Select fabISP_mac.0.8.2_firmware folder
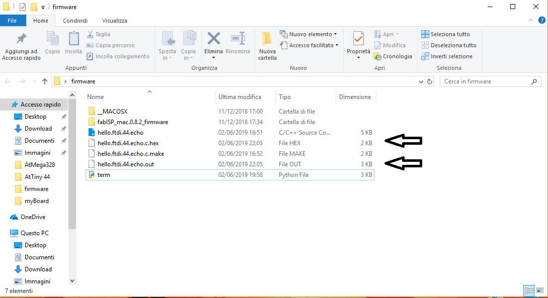 coord(230,122)
